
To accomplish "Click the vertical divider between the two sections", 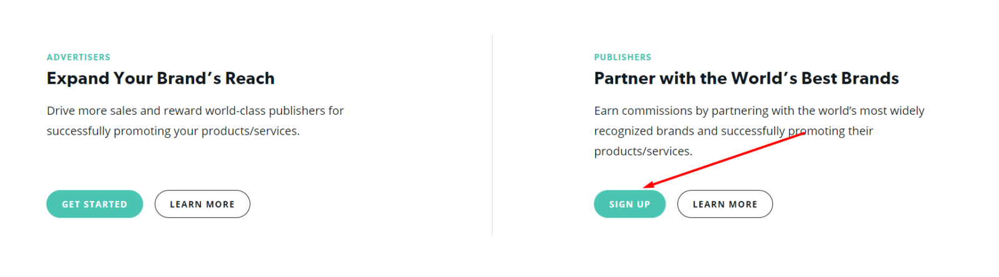I will [x=492, y=135].
